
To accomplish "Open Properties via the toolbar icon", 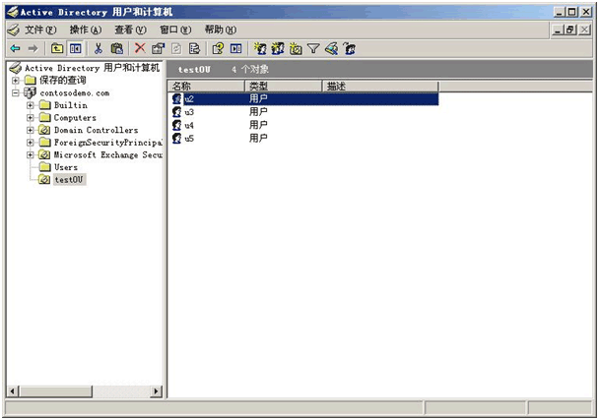I will [158, 48].
